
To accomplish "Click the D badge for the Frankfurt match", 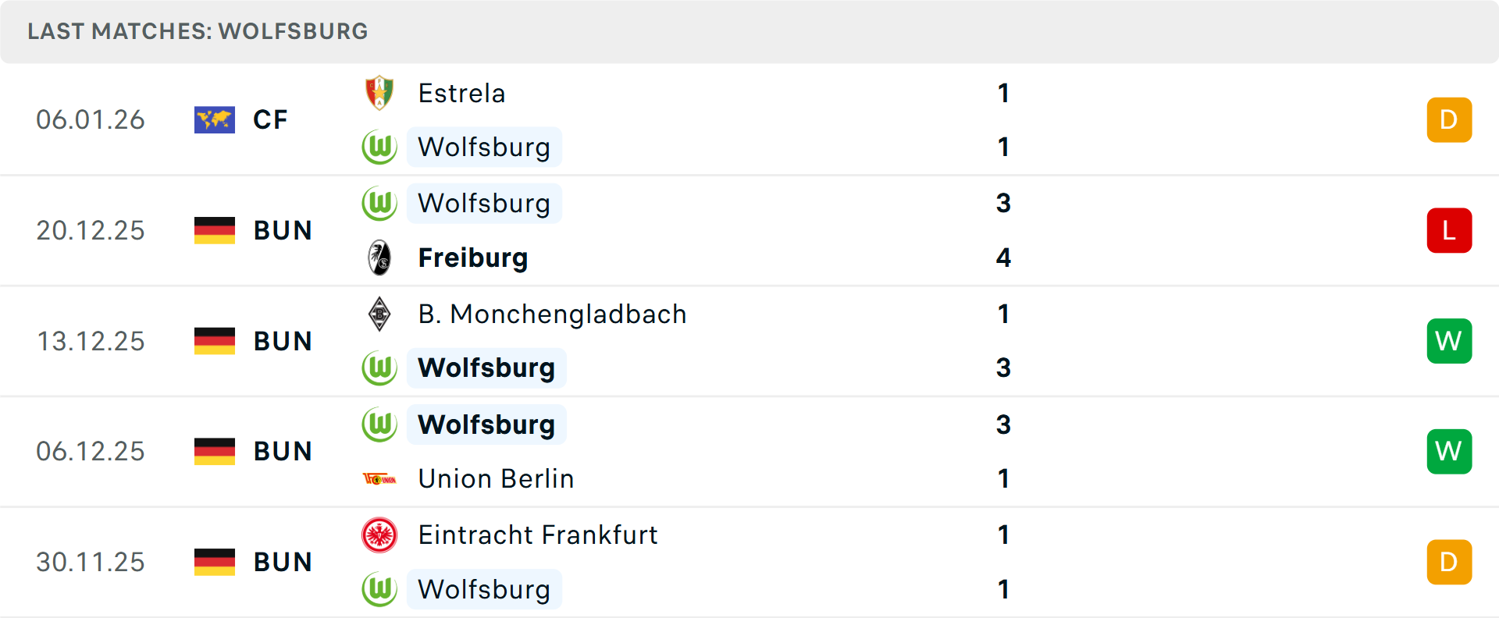I will 1449,562.
